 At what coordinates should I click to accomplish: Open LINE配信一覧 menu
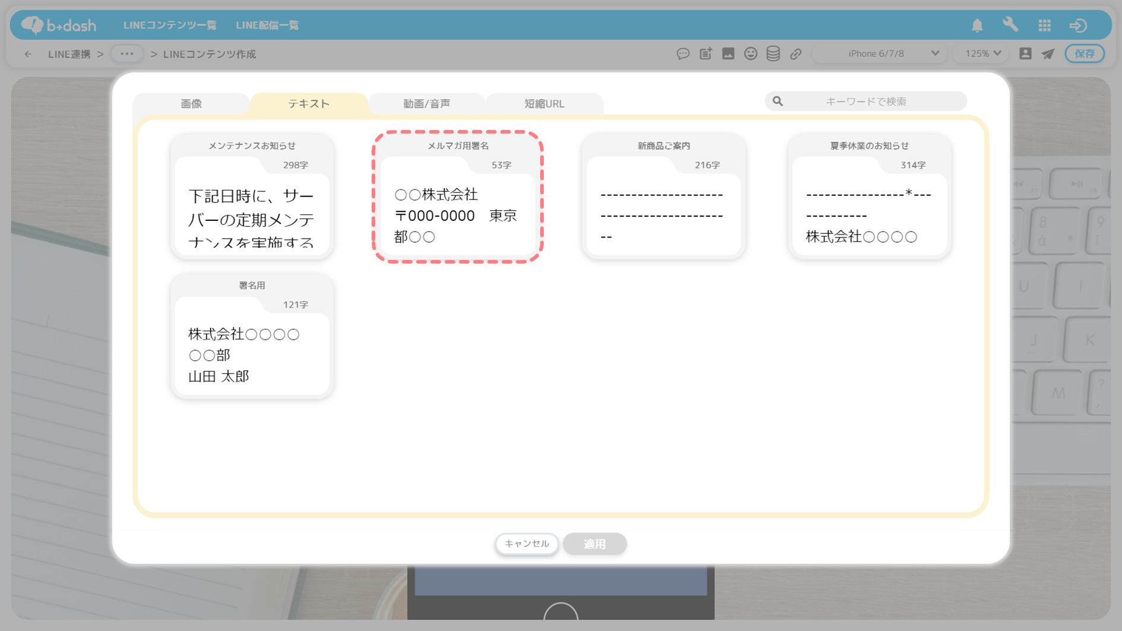(267, 25)
